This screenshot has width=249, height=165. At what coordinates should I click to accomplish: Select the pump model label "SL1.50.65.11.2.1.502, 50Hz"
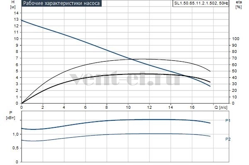(x=201, y=3)
